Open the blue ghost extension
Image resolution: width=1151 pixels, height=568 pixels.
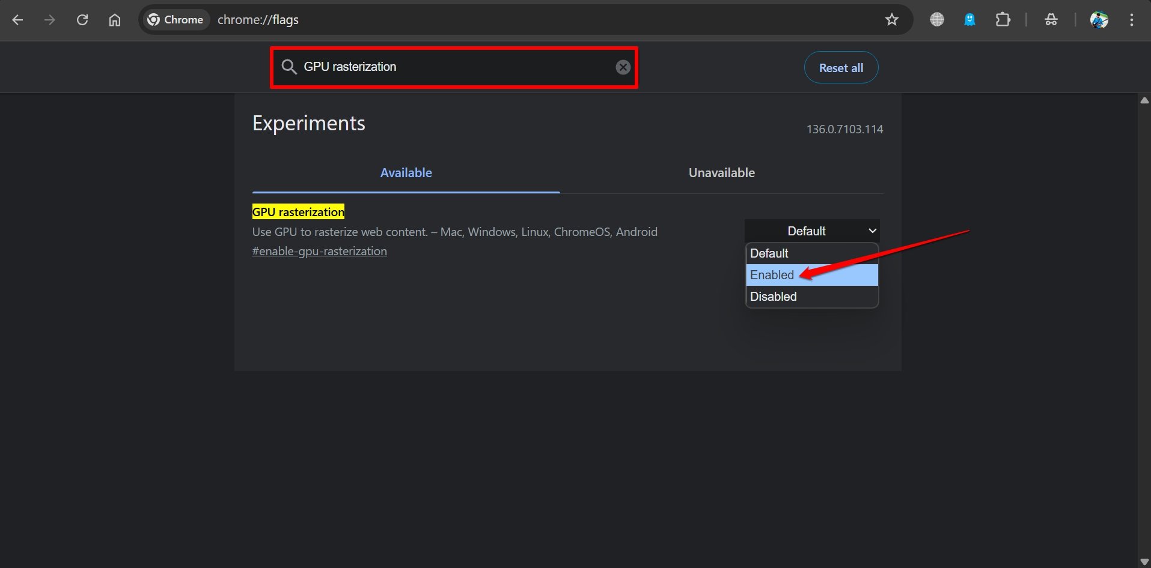click(969, 20)
